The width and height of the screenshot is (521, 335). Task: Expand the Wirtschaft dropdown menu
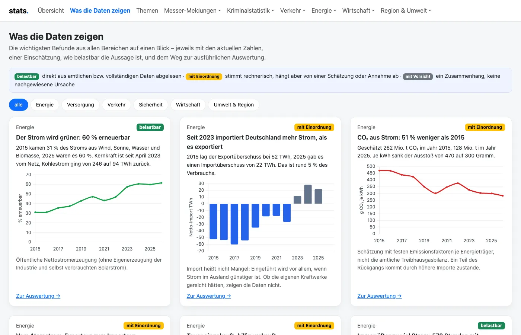click(358, 10)
